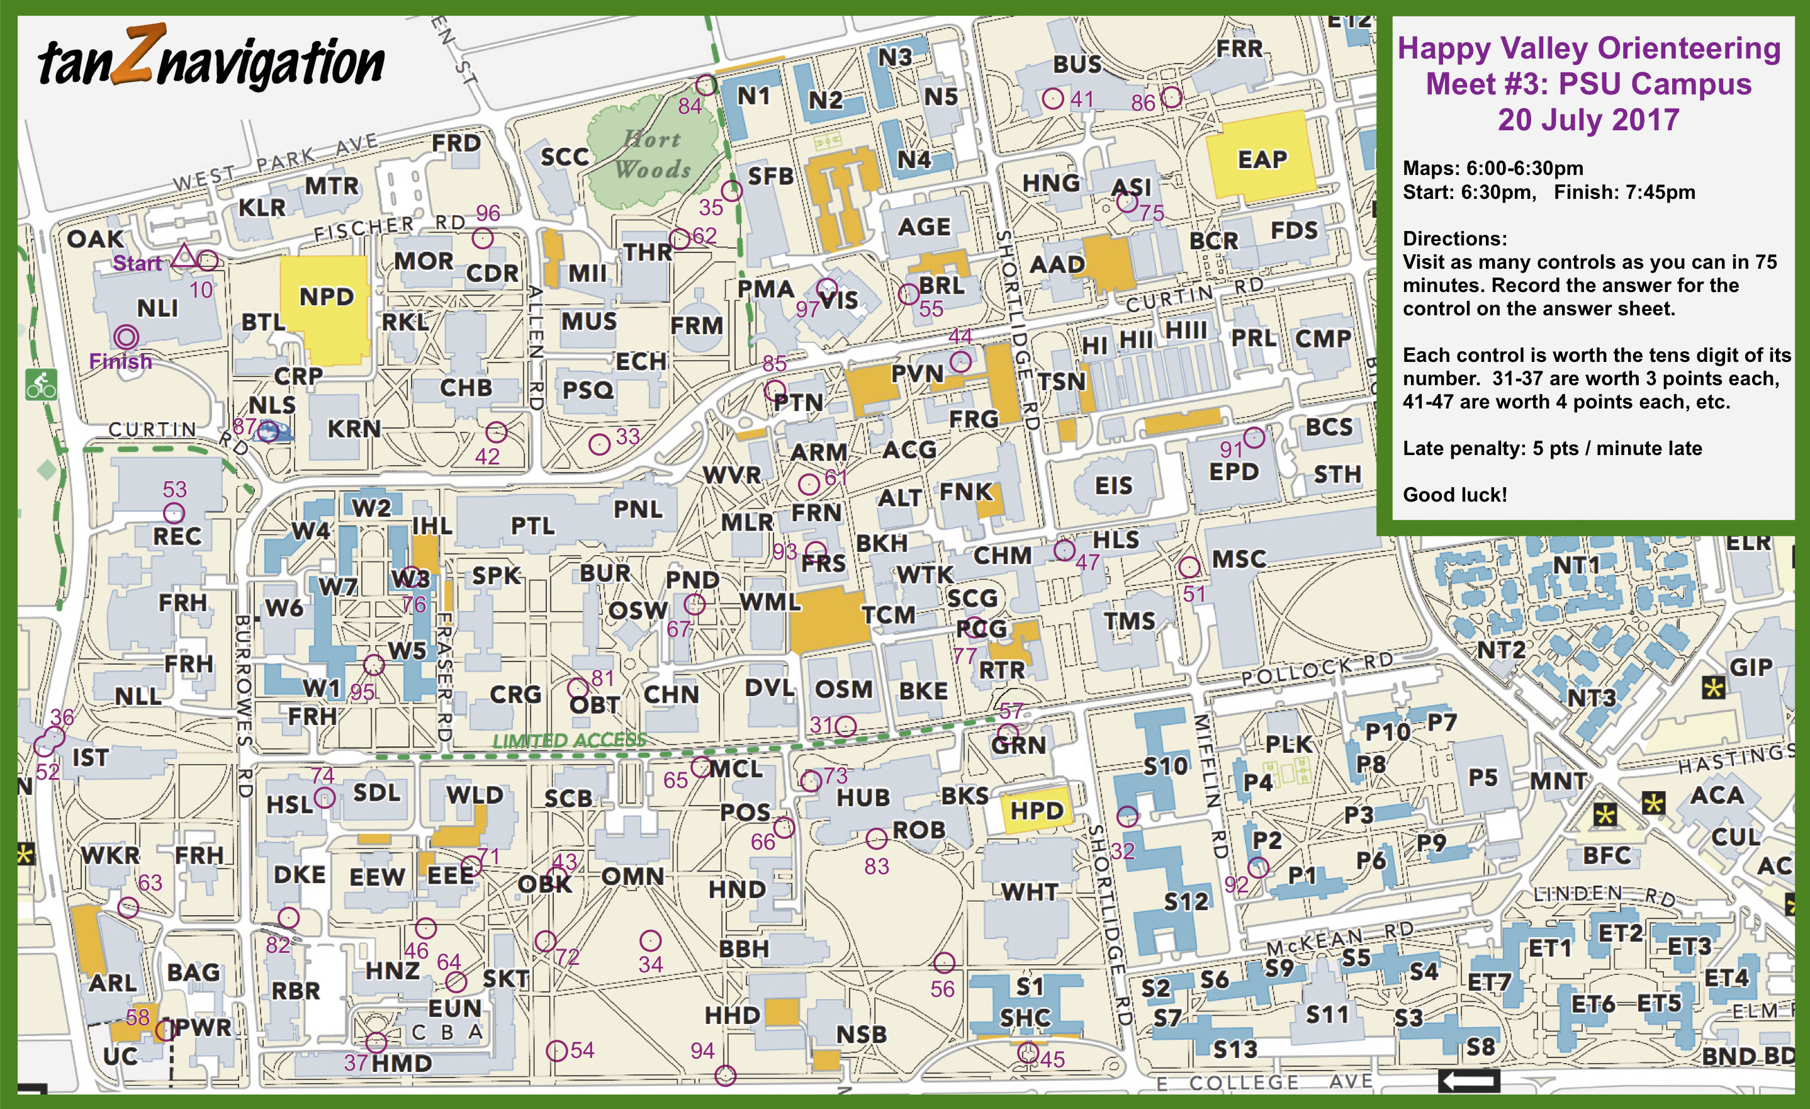This screenshot has height=1109, width=1810.
Task: Click the green bicycle icon
Action: tap(41, 384)
